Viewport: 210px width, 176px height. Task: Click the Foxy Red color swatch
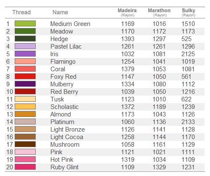click(25, 76)
